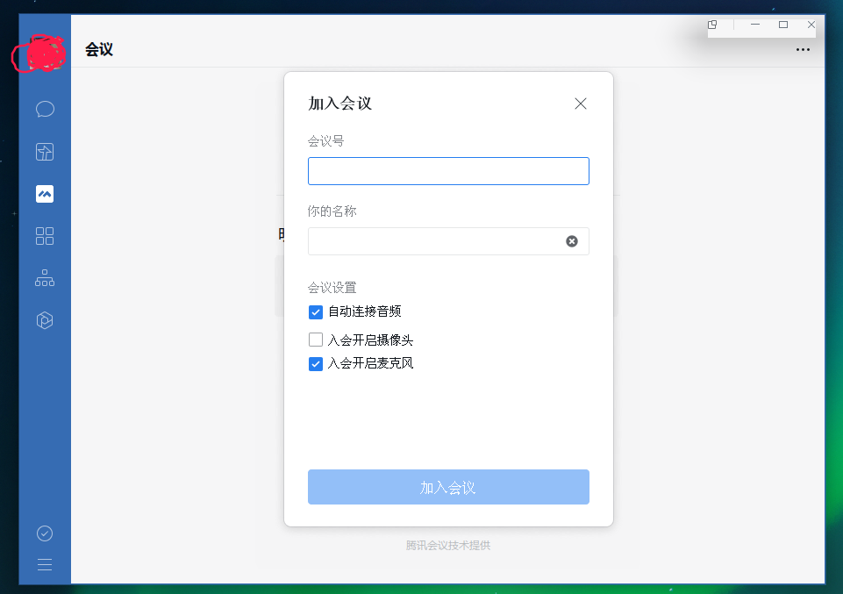Open the Workbench grid icon
The width and height of the screenshot is (843, 594).
[x=44, y=235]
